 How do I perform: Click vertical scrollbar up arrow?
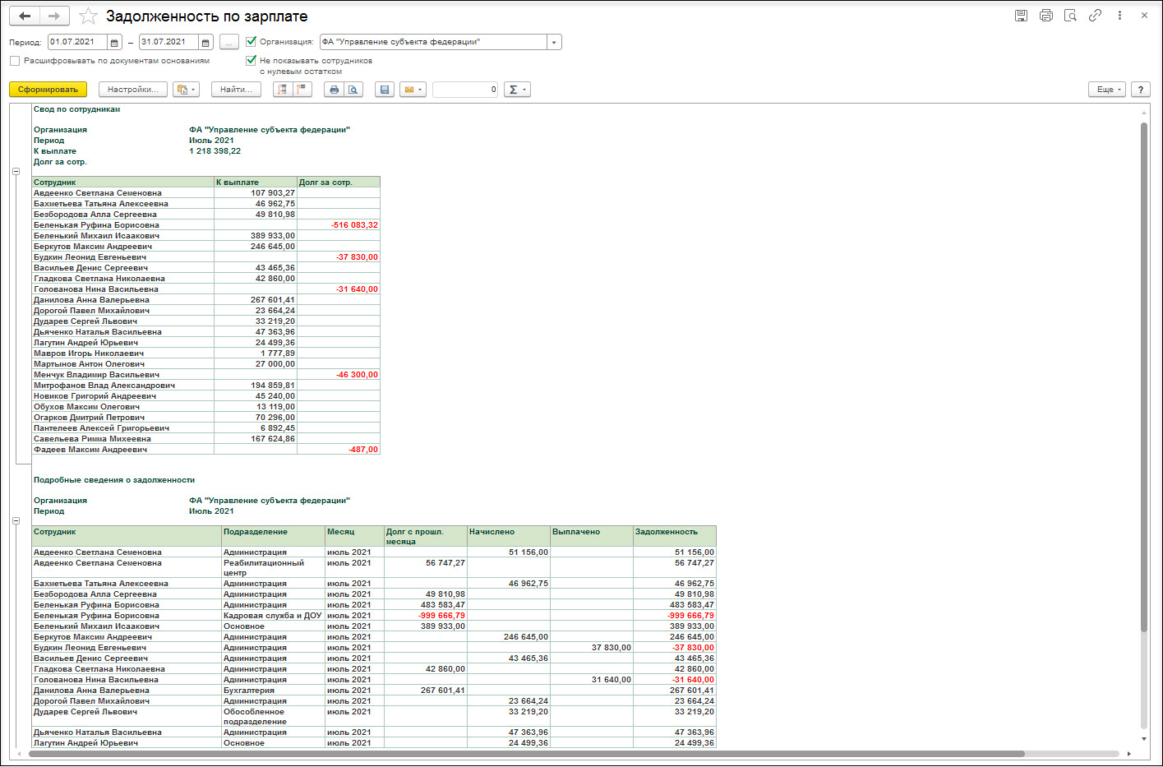click(x=1143, y=112)
